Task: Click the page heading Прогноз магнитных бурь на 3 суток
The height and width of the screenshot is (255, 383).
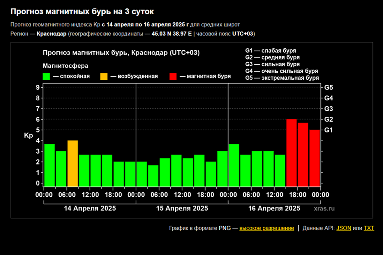Action: (82, 12)
